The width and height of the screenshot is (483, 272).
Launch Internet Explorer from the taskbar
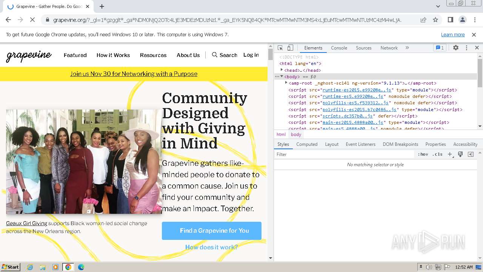[x=30, y=267]
